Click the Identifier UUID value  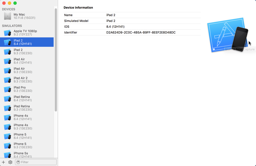tap(141, 32)
